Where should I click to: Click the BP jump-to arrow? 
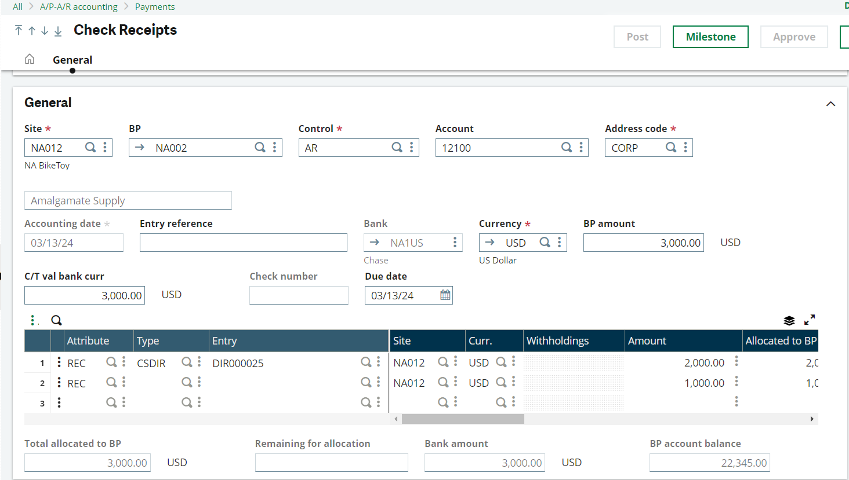pos(139,148)
